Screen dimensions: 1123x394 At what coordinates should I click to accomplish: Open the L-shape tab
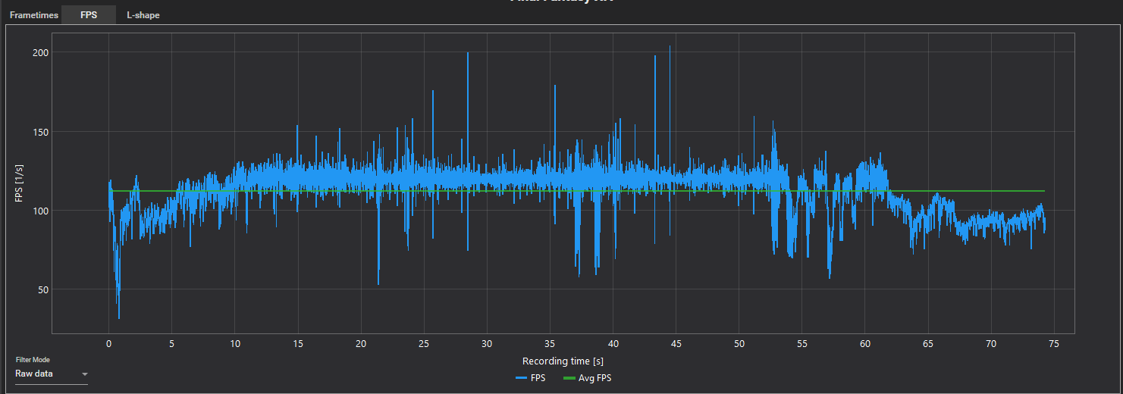[143, 15]
